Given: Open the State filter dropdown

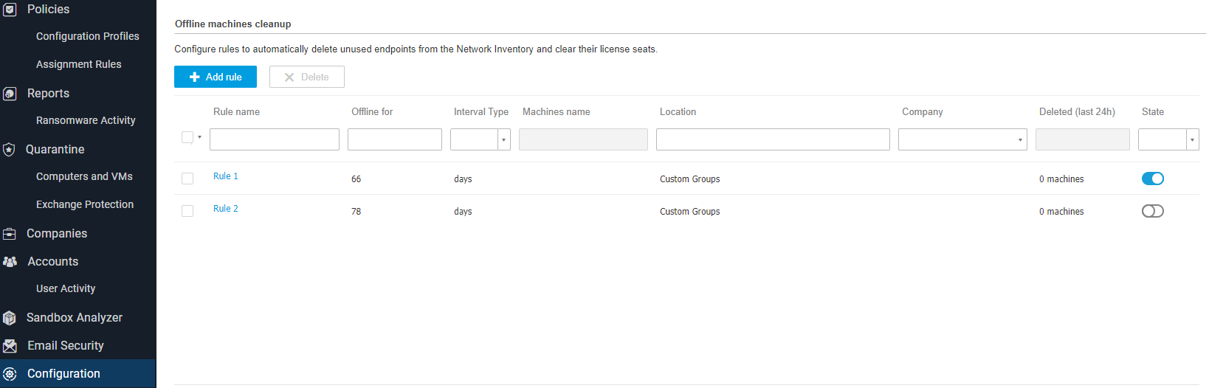Looking at the screenshot, I should [x=1168, y=139].
